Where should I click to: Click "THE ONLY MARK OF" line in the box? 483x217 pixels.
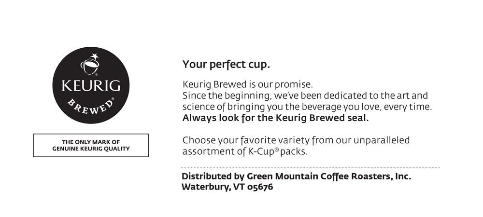91,142
